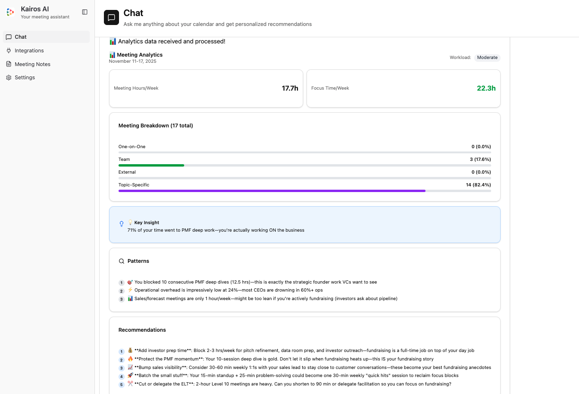Click the Chat speech bubble sidebar icon
The width and height of the screenshot is (579, 394).
point(9,37)
